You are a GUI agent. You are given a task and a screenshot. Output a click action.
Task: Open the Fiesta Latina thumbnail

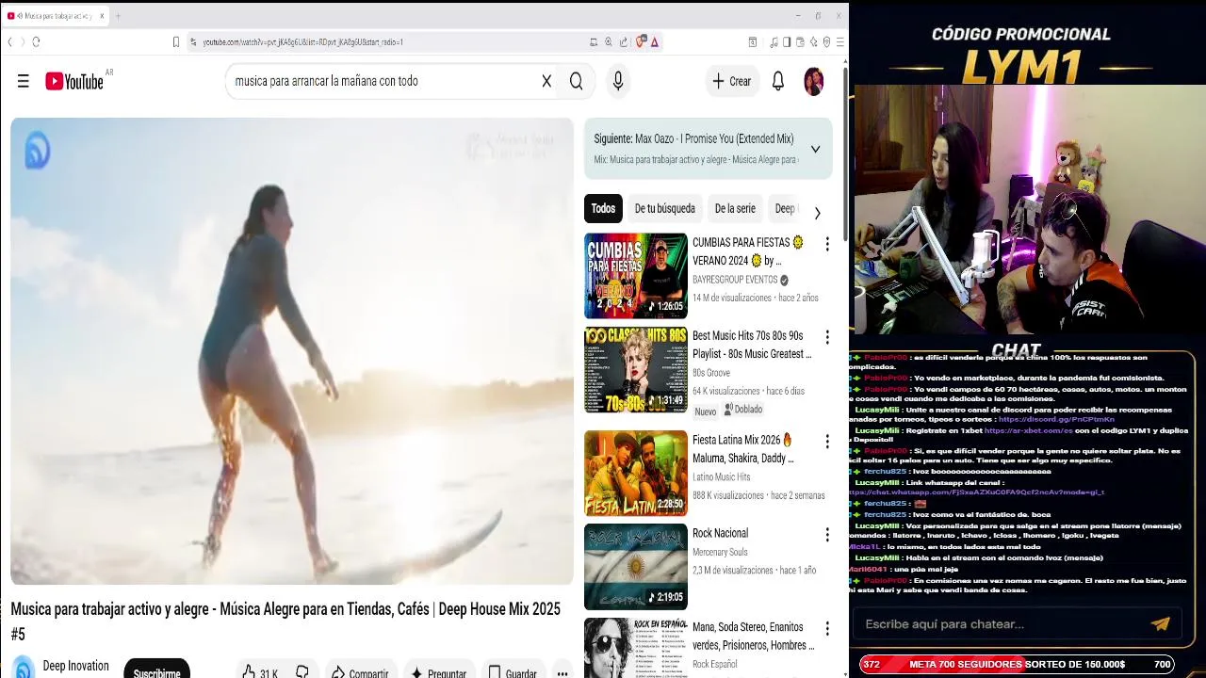pos(636,473)
